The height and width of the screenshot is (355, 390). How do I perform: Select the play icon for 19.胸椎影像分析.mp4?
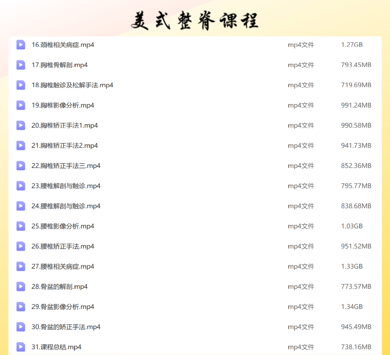click(21, 105)
